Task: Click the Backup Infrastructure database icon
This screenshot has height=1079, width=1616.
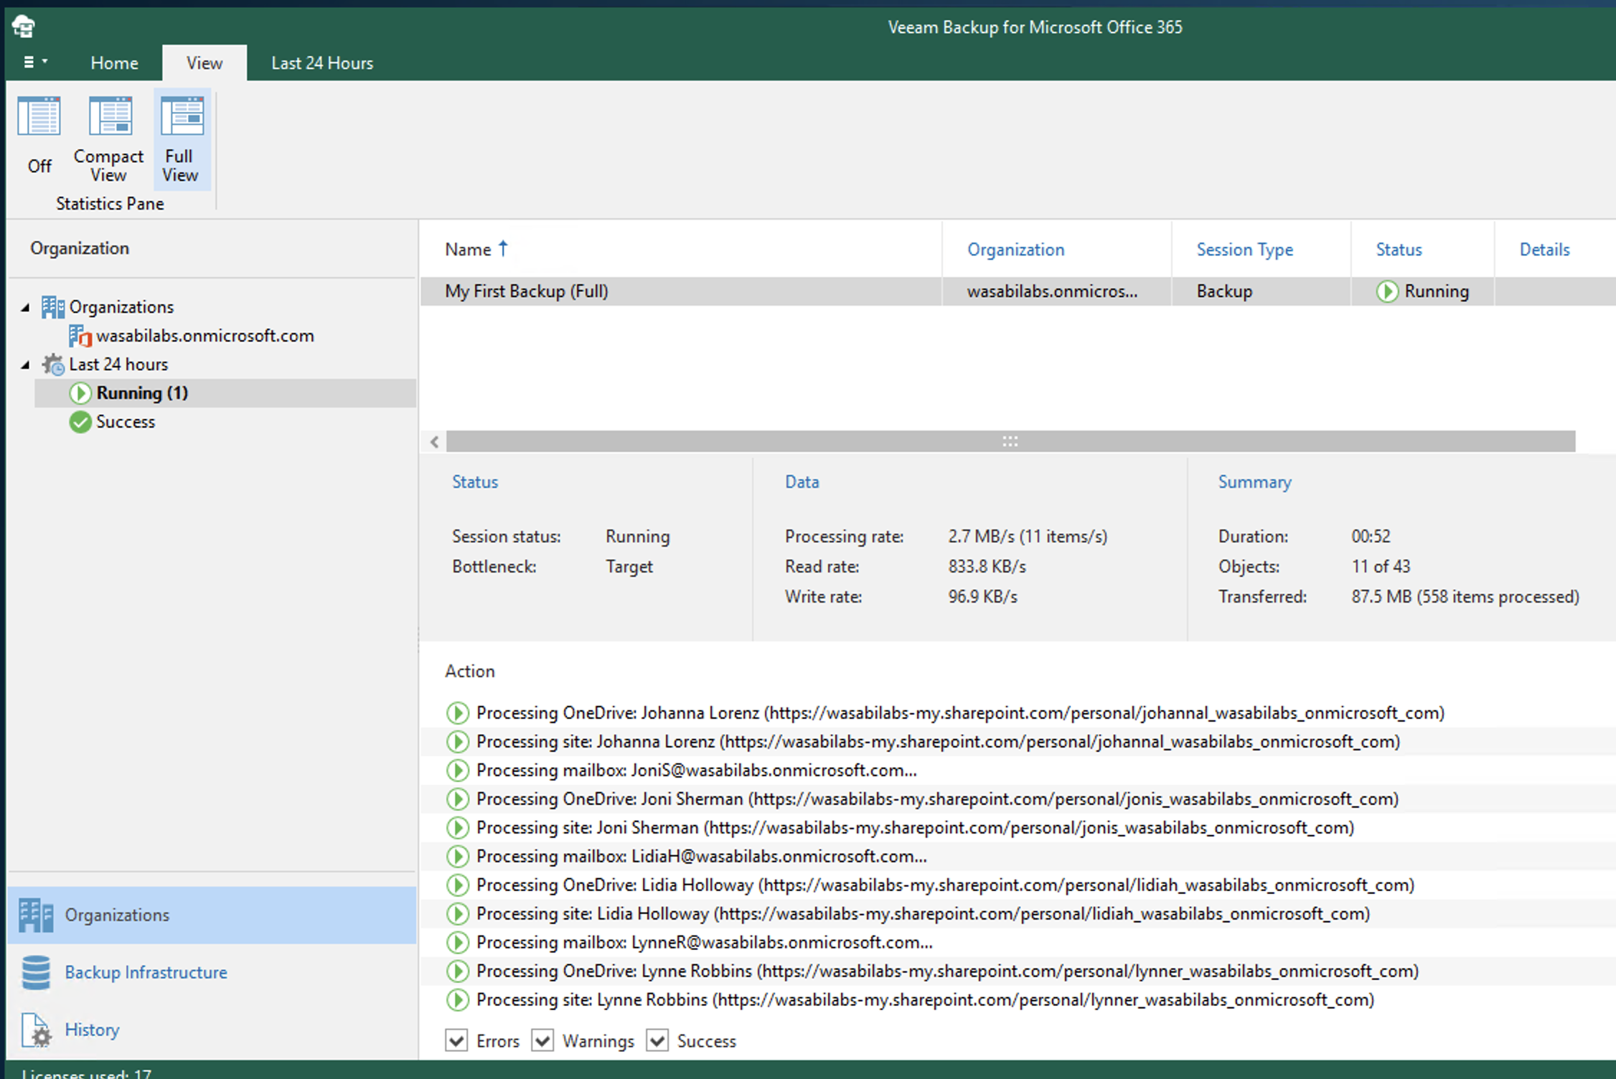Action: [x=36, y=972]
